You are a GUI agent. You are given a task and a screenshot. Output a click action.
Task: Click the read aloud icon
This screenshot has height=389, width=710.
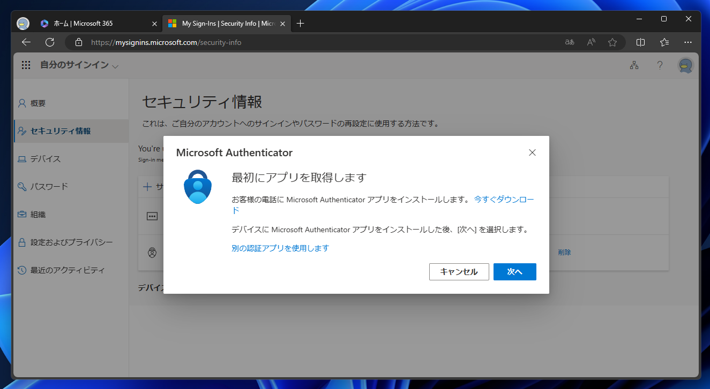click(591, 42)
